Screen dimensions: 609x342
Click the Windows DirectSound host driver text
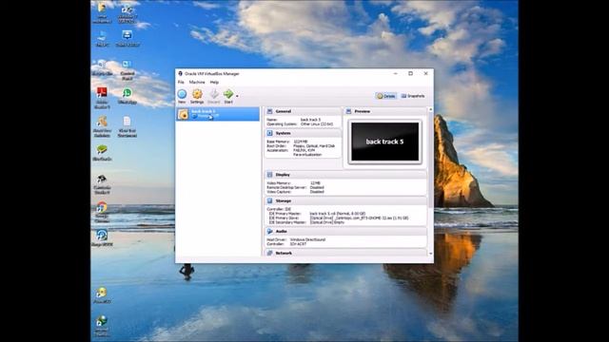tap(307, 239)
